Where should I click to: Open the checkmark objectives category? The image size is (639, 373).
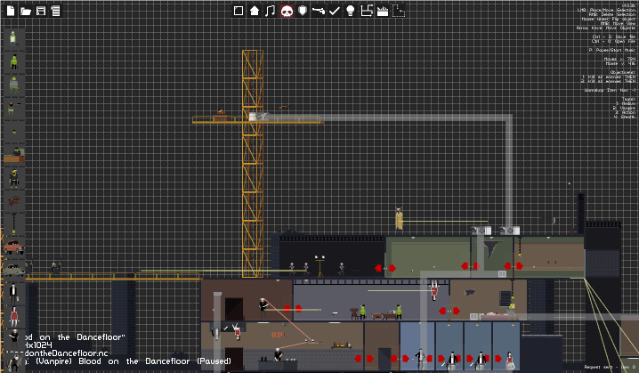point(334,11)
